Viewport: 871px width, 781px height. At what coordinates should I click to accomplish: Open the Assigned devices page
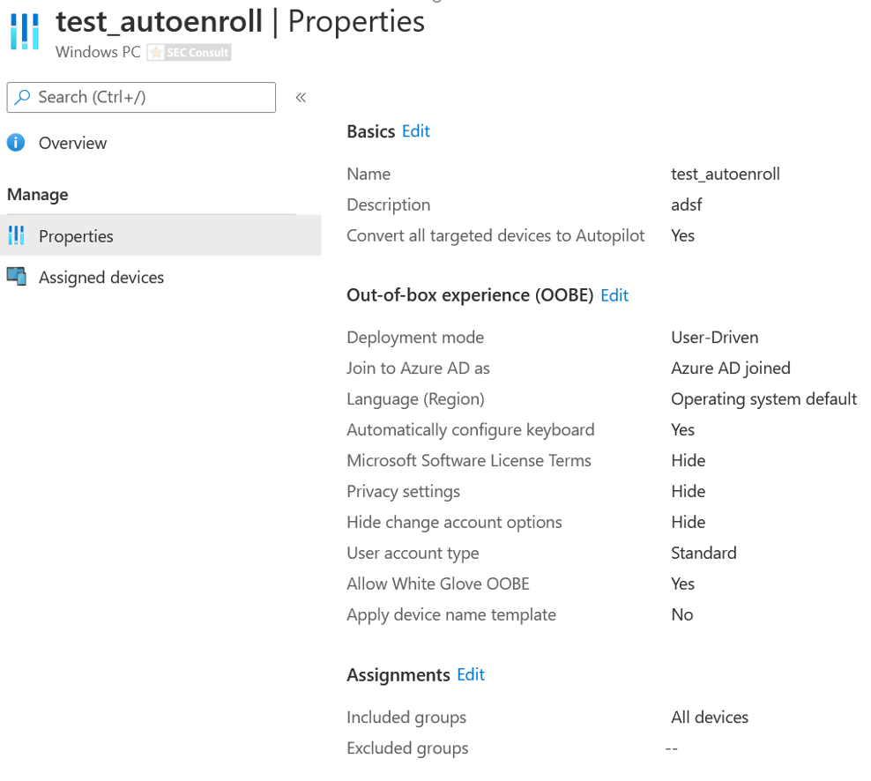point(100,277)
